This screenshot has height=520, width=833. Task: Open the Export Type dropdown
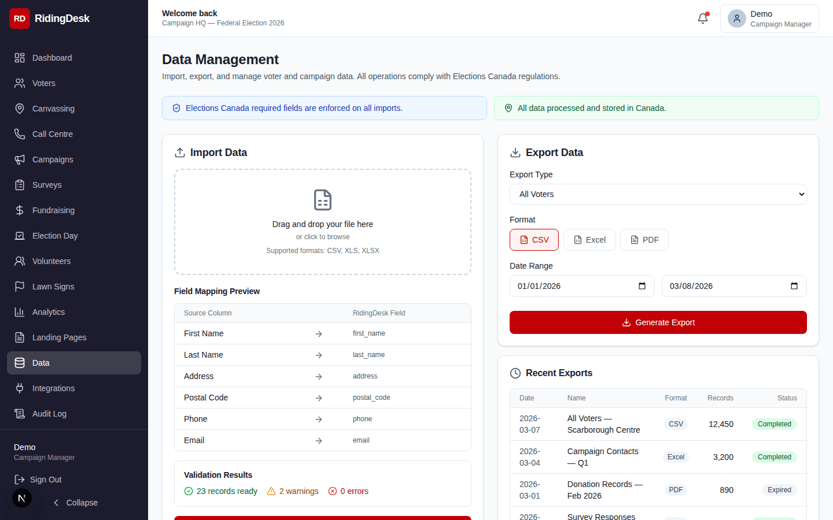click(658, 194)
